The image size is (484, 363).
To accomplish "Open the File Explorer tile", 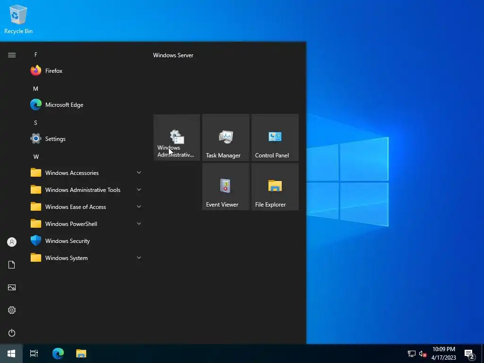I will click(275, 187).
